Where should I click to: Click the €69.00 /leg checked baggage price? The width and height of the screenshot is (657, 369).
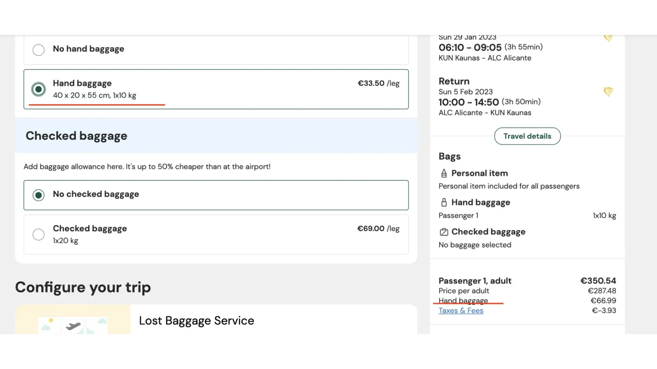[378, 229]
